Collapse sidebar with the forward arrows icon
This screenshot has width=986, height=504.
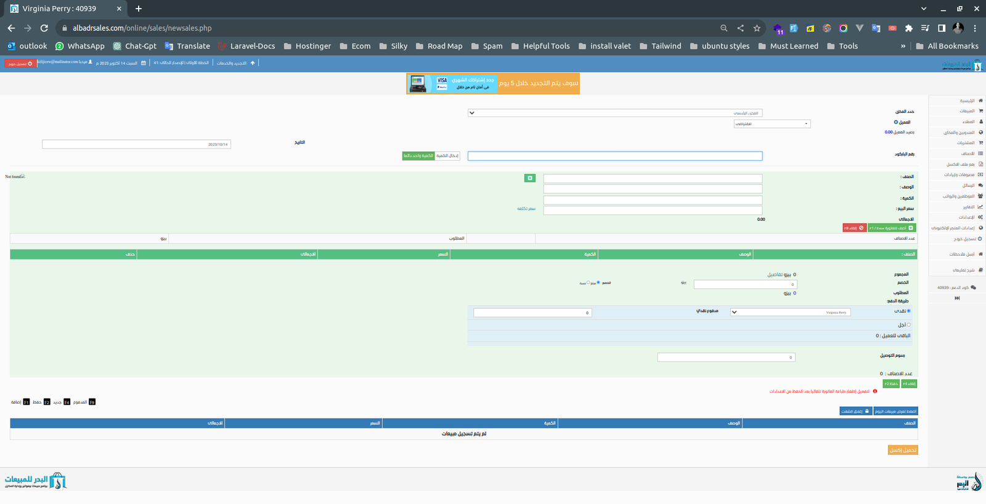(957, 298)
